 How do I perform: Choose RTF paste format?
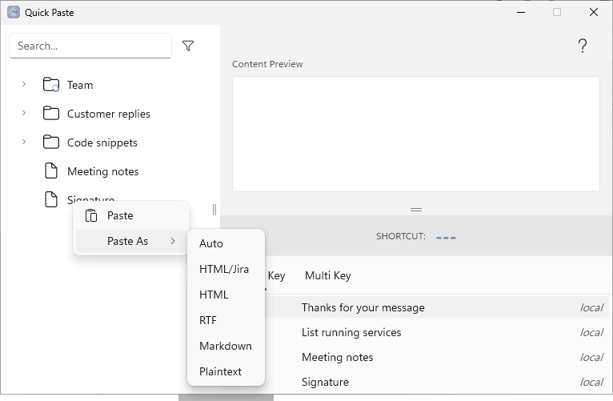tap(226, 320)
